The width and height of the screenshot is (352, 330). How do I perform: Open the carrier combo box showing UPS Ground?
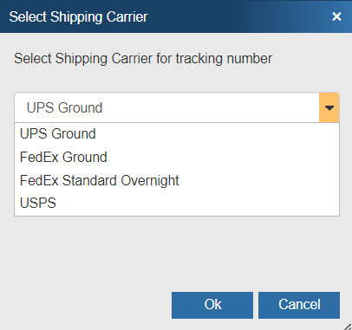coord(177,107)
